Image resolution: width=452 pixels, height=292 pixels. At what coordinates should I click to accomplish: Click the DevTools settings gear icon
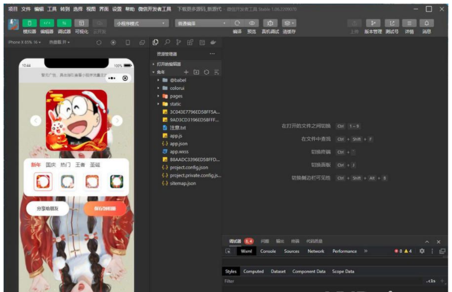(422, 251)
